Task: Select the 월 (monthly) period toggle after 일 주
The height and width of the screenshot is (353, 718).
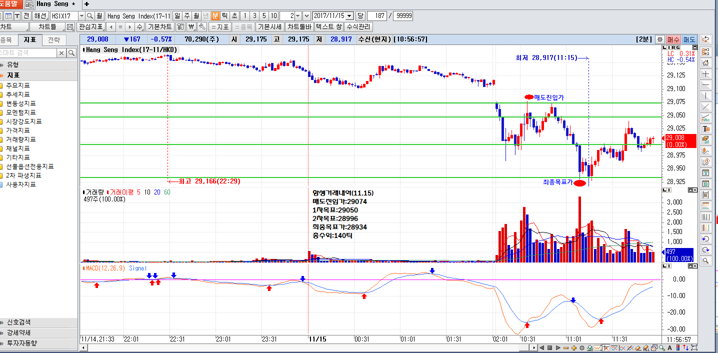Action: 196,16
